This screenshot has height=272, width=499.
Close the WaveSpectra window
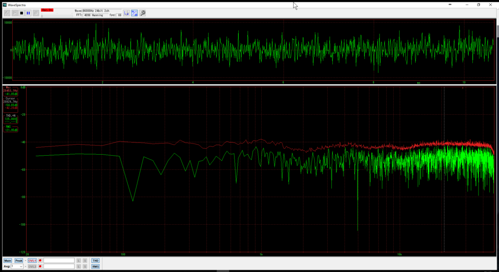pyautogui.click(x=490, y=5)
